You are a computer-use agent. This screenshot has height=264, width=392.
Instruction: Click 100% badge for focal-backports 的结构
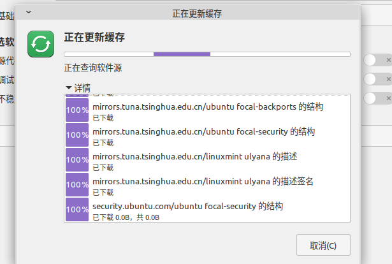coord(77,110)
